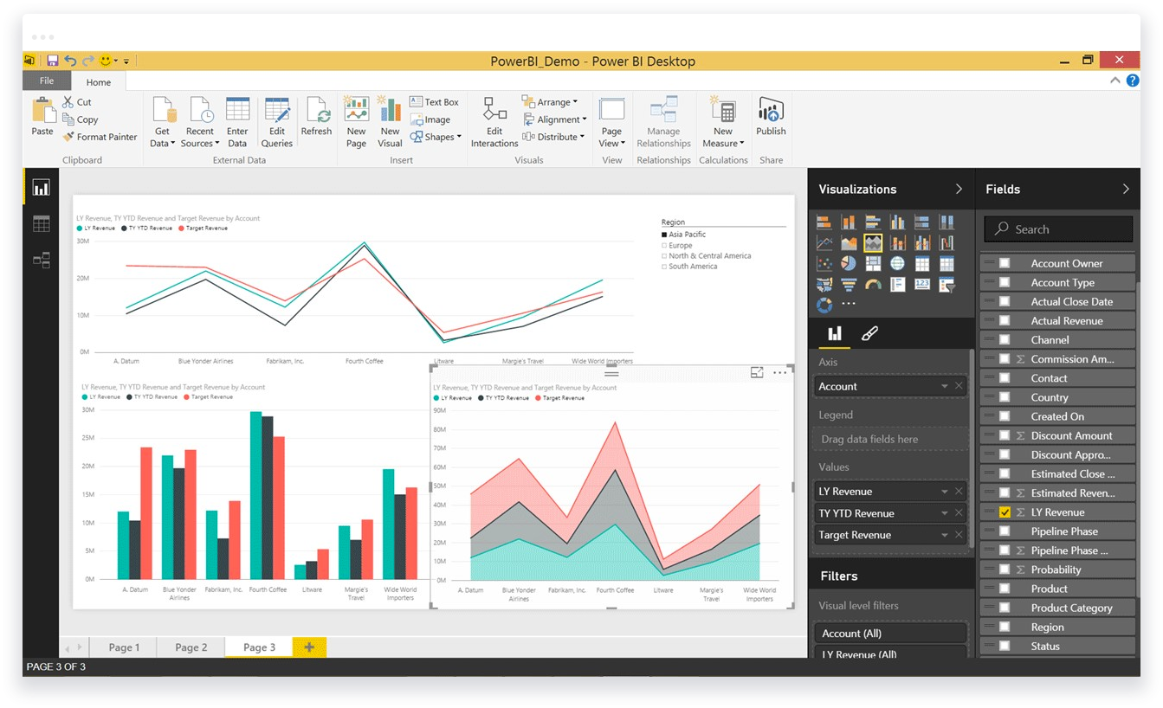1163x708 pixels.
Task: Uncheck the LY Revenue field checkbox
Action: [x=1005, y=512]
